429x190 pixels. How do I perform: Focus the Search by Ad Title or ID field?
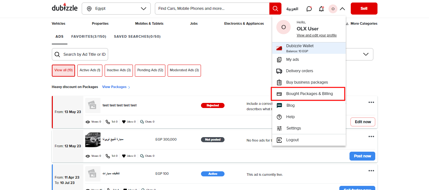click(x=80, y=54)
